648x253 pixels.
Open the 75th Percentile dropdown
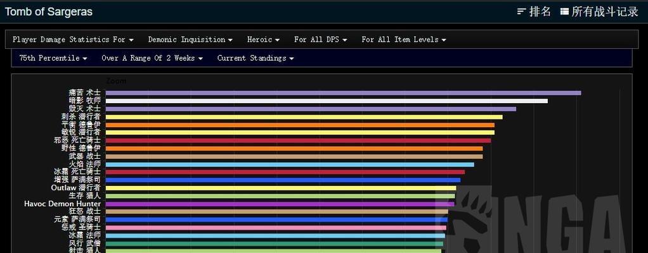coord(53,58)
